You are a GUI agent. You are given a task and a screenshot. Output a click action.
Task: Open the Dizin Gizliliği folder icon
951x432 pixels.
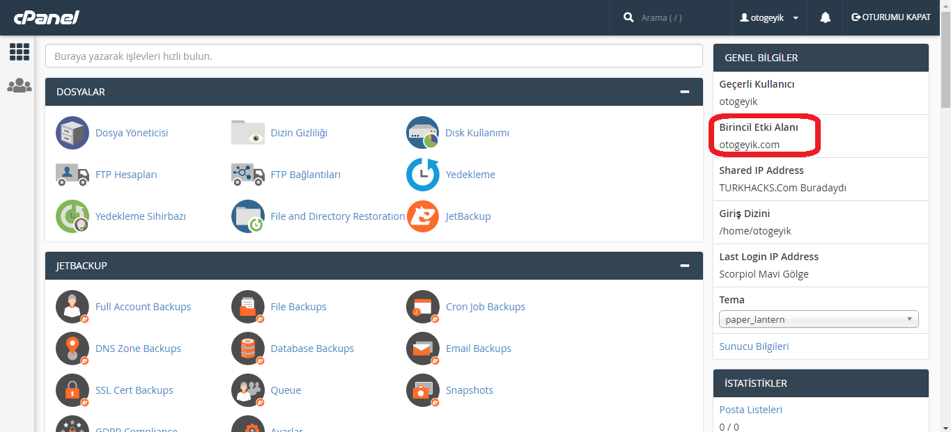248,133
